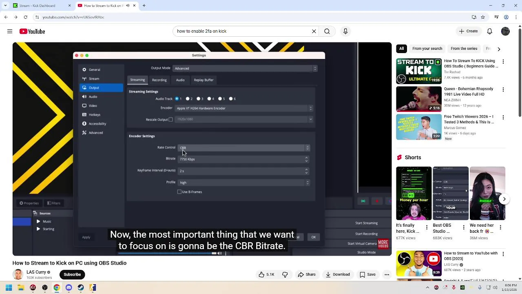Bookmark this page with star icon
The height and width of the screenshot is (294, 522).
pyautogui.click(x=483, y=17)
